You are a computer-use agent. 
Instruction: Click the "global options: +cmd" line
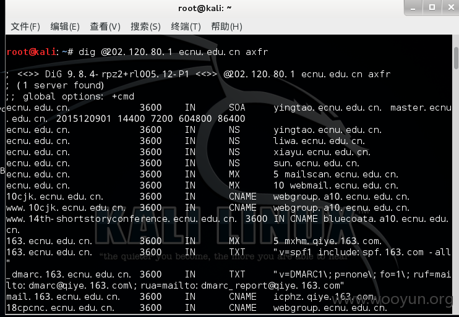point(70,96)
